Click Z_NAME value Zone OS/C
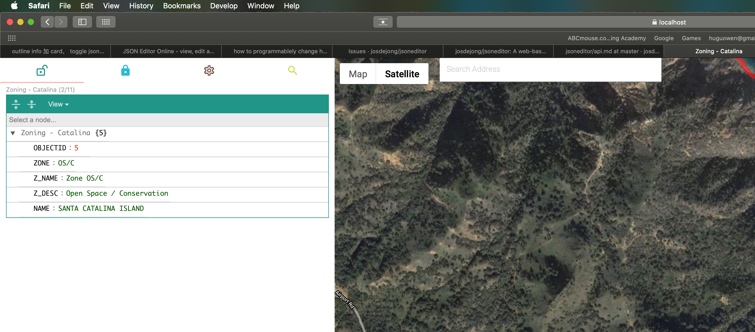The width and height of the screenshot is (755, 332). click(x=84, y=179)
